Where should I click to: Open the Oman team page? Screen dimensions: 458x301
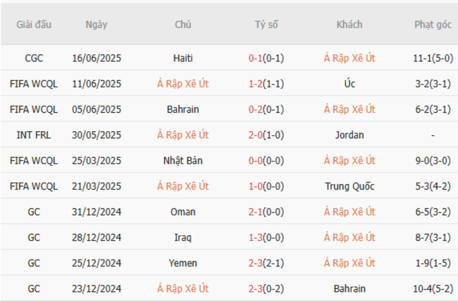click(182, 211)
